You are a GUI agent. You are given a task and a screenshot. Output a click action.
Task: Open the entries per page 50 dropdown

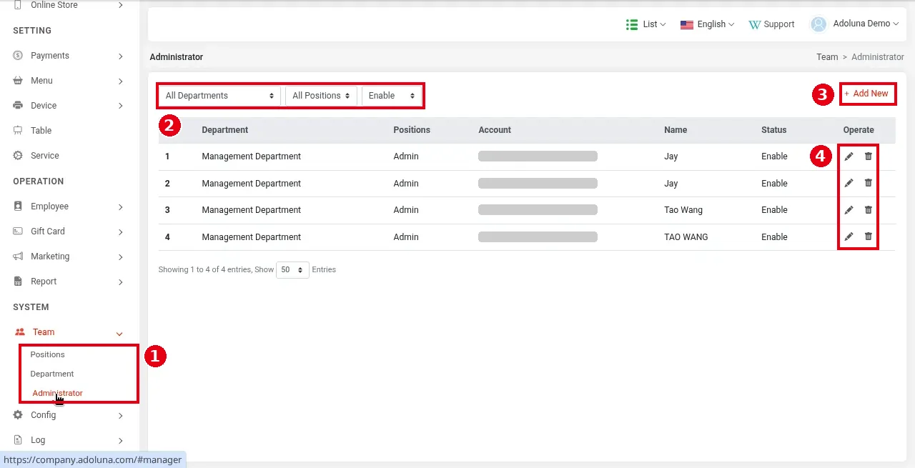[x=292, y=270]
